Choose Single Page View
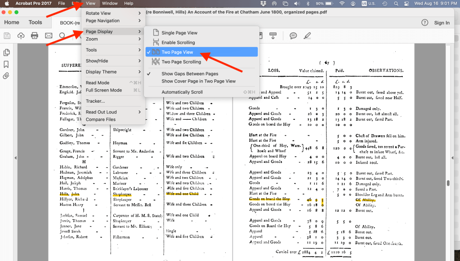This screenshot has width=460, height=261. (179, 33)
